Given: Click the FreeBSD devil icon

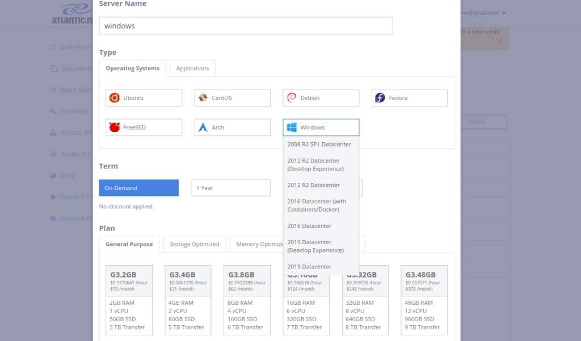Looking at the screenshot, I should click(x=115, y=127).
